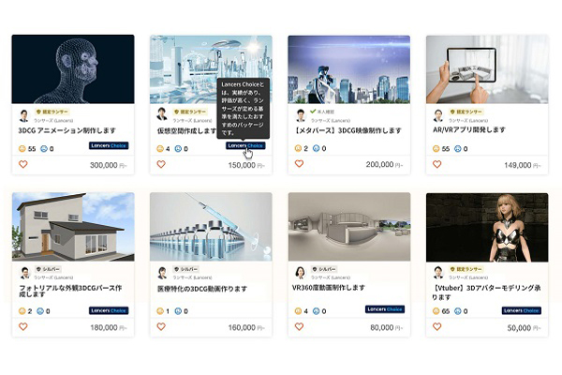The image size is (562, 375).
Task: Like the VR360度動画制作します package with heart
Action: click(299, 326)
